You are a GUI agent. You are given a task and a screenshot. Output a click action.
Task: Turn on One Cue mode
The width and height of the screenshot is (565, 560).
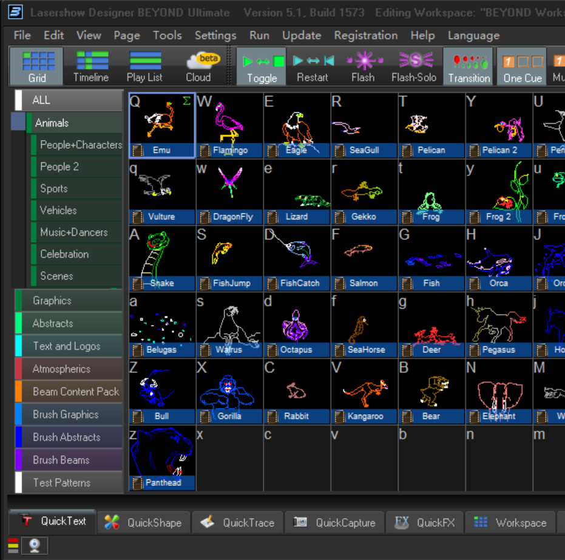[523, 67]
